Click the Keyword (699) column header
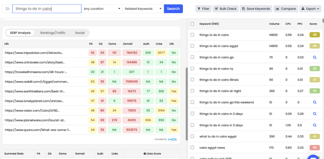 pos(209,24)
